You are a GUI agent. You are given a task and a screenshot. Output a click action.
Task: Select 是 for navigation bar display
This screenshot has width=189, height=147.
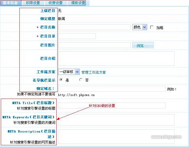pos(61,80)
